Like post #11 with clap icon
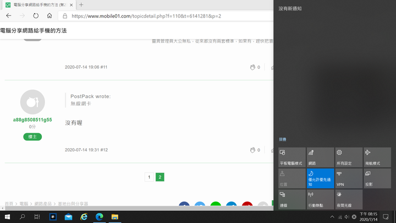This screenshot has width=396, height=223. (x=252, y=67)
